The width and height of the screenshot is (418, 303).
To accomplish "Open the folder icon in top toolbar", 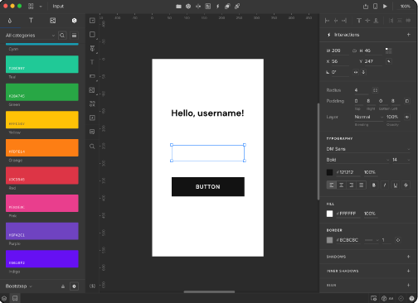I will (x=178, y=6).
